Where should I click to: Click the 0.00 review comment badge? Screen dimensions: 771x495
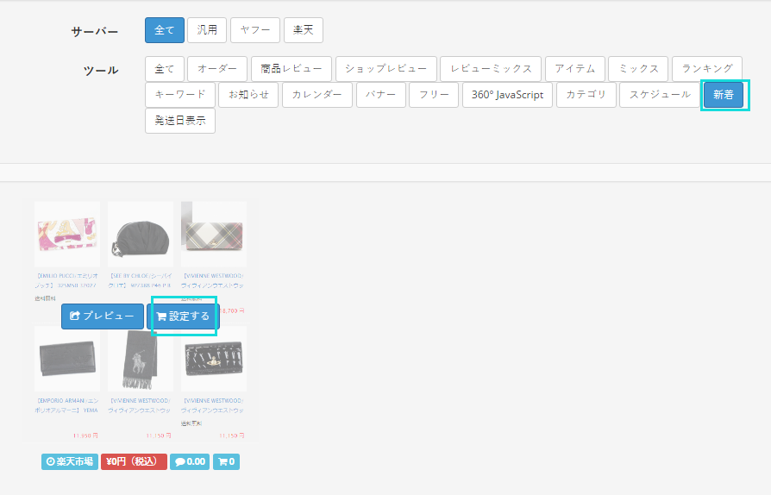(x=190, y=461)
